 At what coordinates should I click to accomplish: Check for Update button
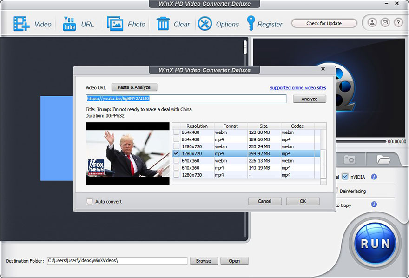pos(324,23)
